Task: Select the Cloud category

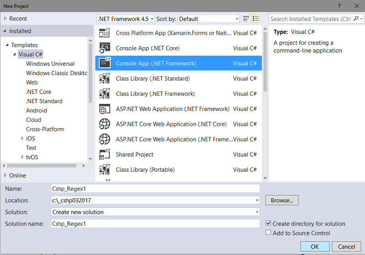Action: click(x=33, y=119)
